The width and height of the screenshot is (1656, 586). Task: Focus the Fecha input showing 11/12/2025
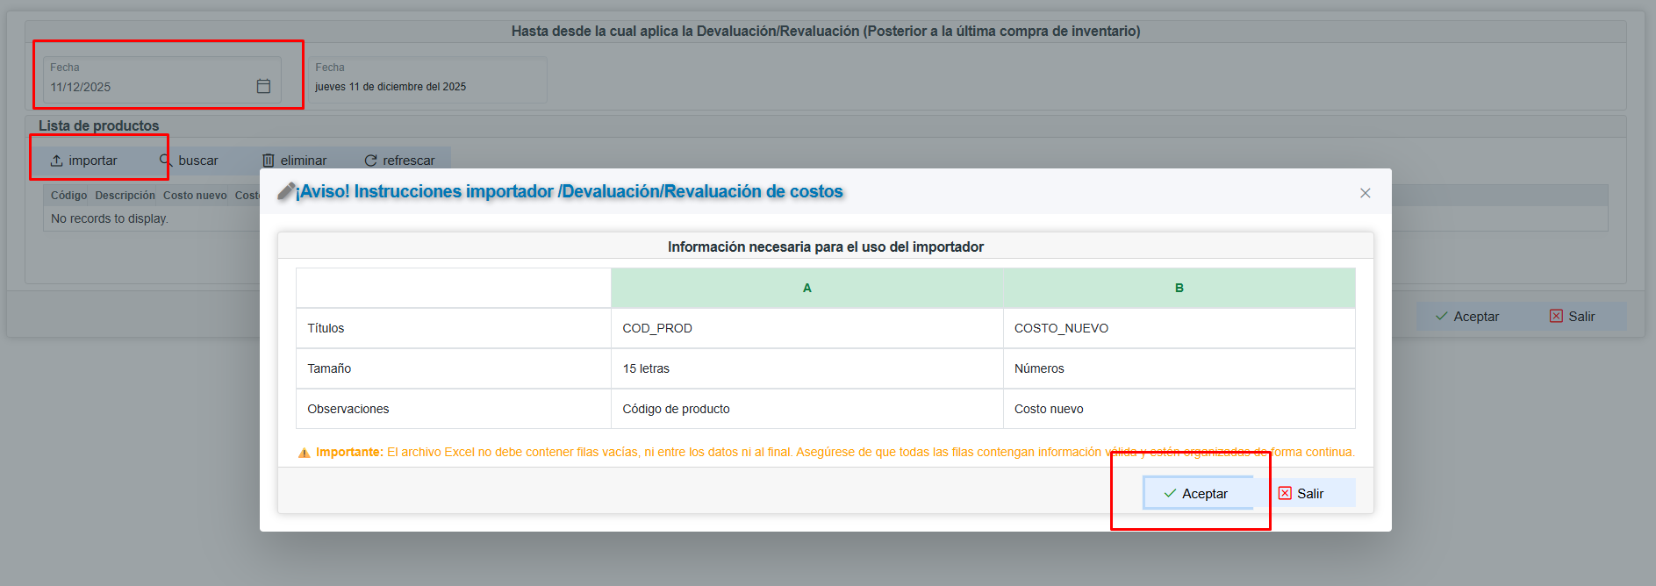(x=145, y=87)
